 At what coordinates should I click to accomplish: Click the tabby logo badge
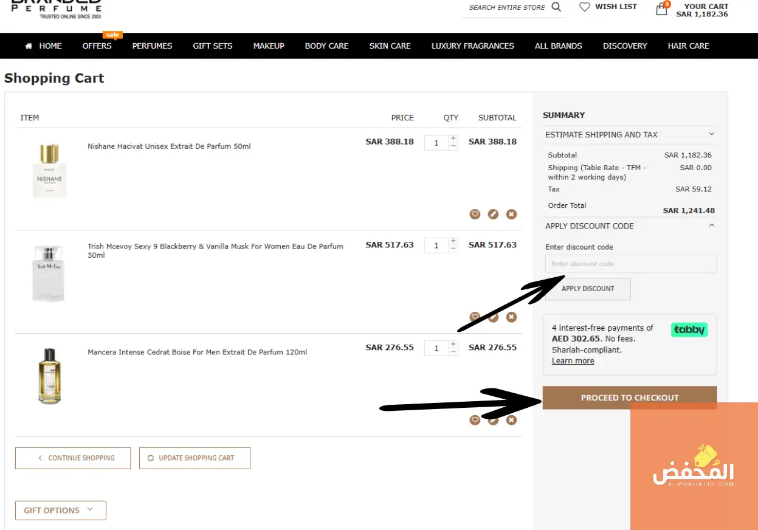[689, 329]
